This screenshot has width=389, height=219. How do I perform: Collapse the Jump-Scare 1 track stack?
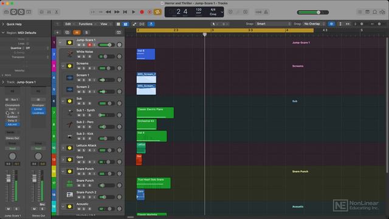click(x=60, y=43)
